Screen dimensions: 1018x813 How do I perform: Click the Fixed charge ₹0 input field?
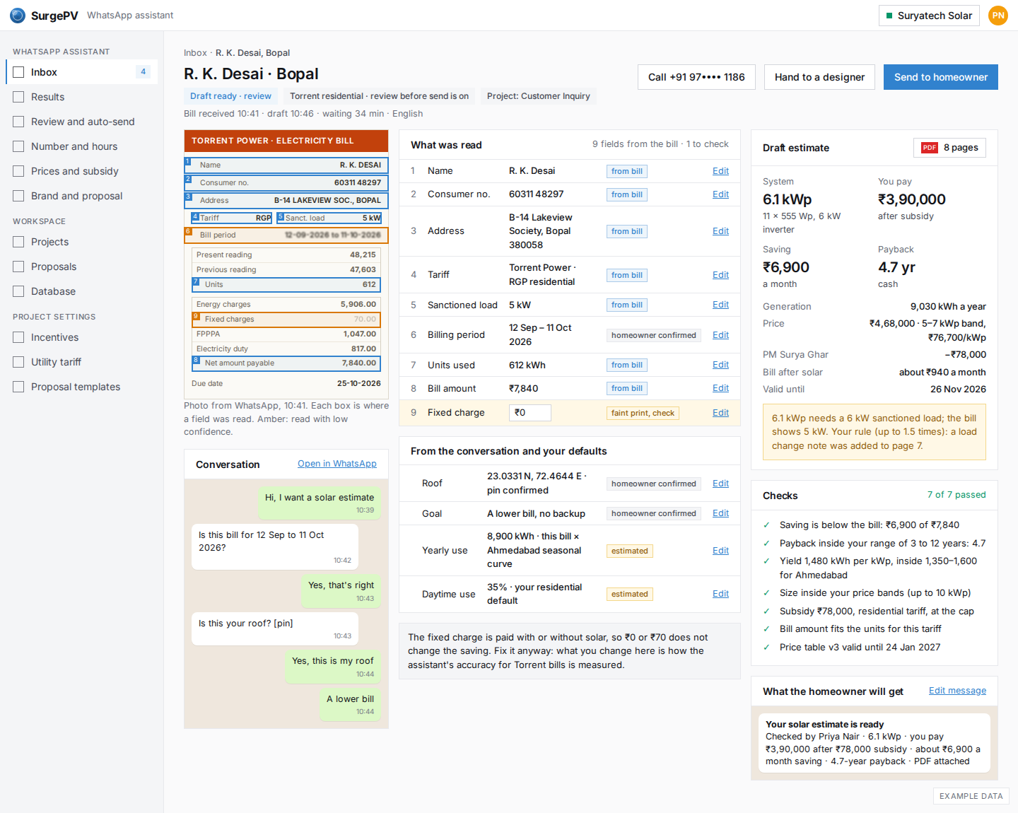coord(530,413)
